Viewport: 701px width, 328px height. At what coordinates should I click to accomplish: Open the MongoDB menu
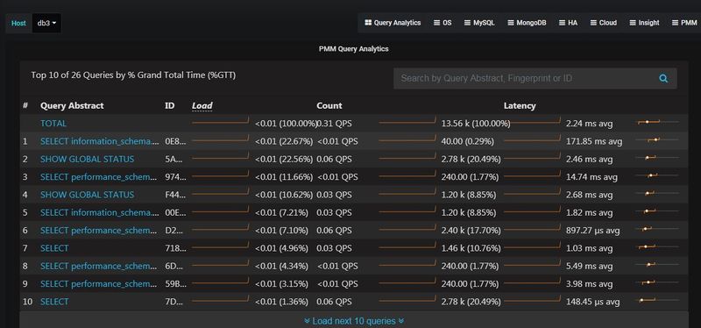(x=527, y=23)
